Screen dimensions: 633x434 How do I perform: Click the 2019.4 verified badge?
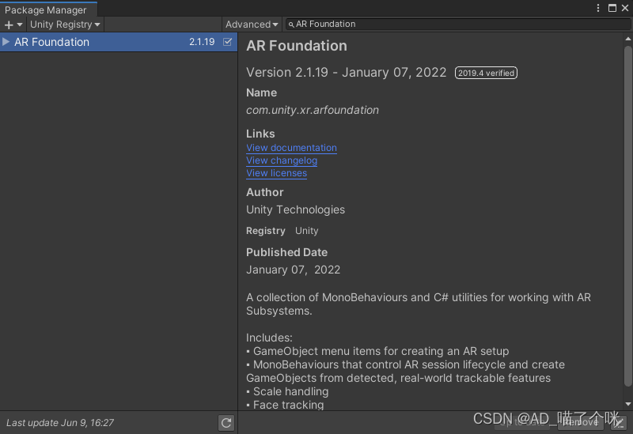(486, 73)
